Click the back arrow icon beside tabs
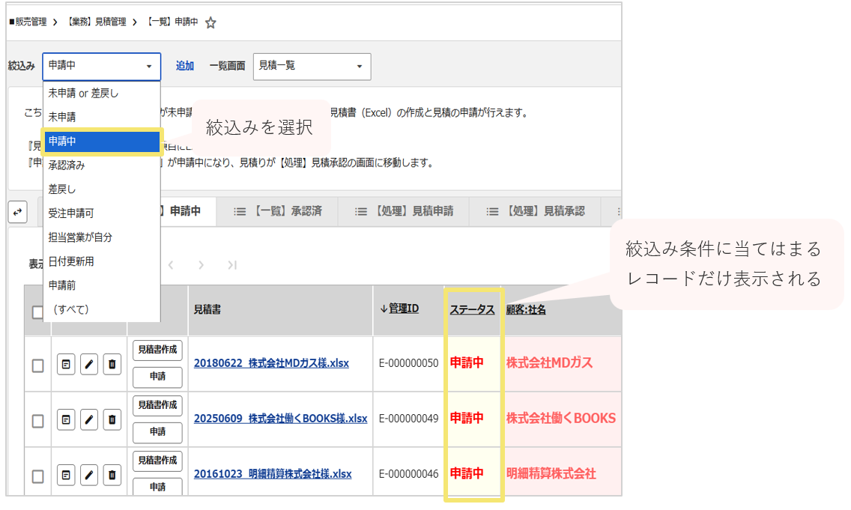Image resolution: width=851 pixels, height=510 pixels. (18, 212)
